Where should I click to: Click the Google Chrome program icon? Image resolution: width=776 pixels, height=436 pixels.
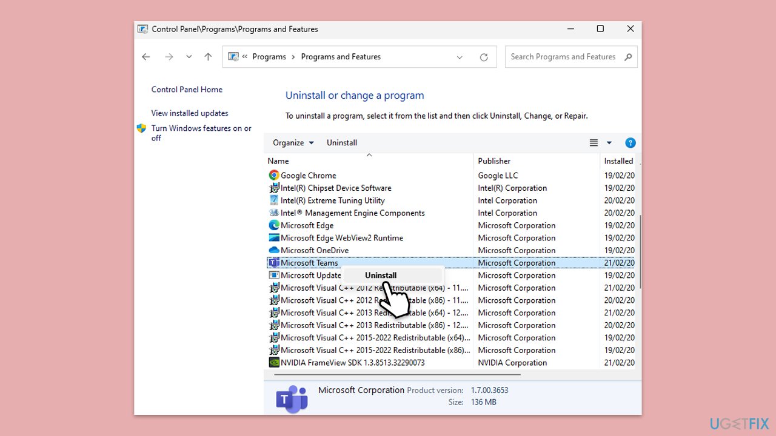pyautogui.click(x=274, y=176)
